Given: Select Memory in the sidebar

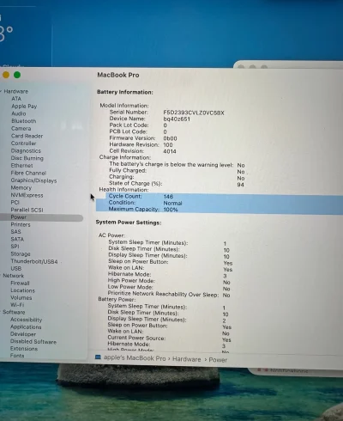Looking at the screenshot, I should click(21, 188).
